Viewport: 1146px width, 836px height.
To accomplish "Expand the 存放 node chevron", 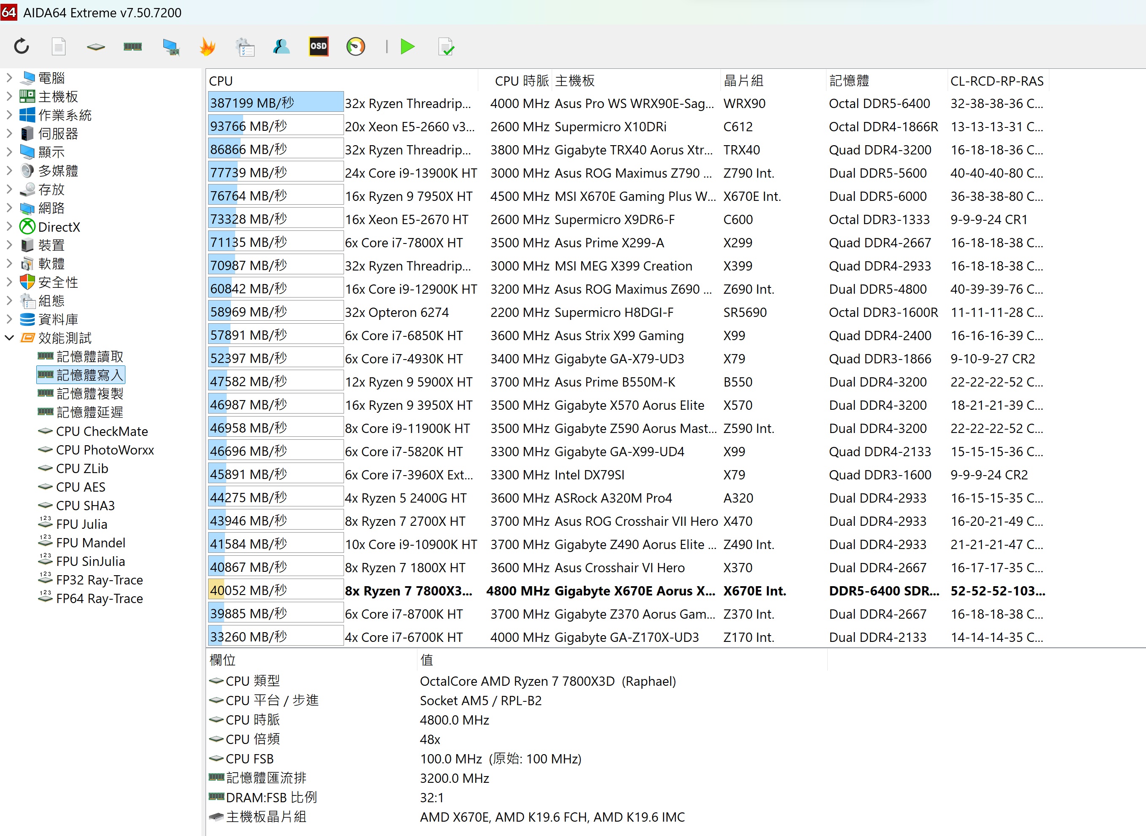I will point(9,189).
